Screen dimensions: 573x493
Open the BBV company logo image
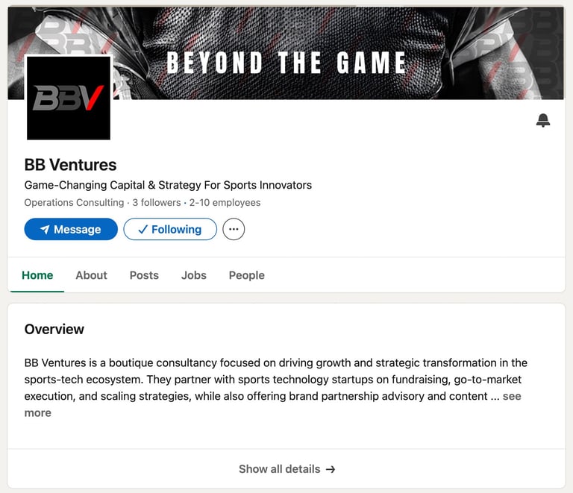pyautogui.click(x=69, y=98)
